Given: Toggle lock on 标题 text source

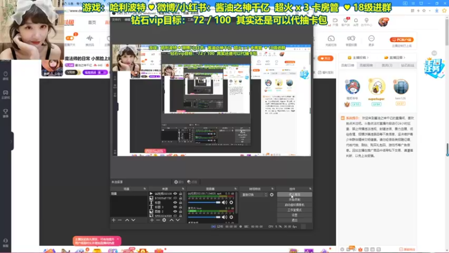Looking at the screenshot, I should click(x=180, y=202).
